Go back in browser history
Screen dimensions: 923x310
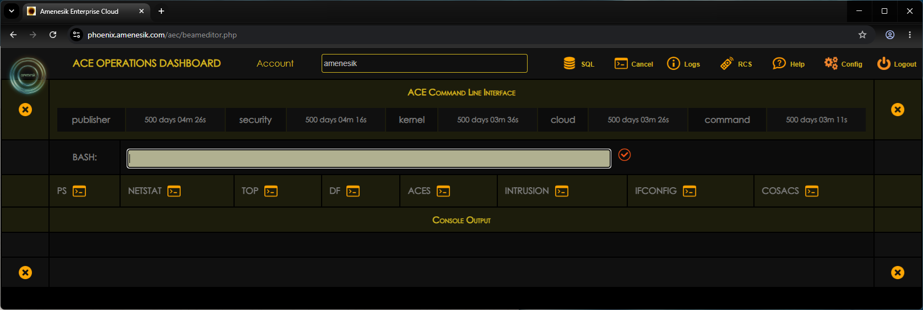click(x=13, y=35)
